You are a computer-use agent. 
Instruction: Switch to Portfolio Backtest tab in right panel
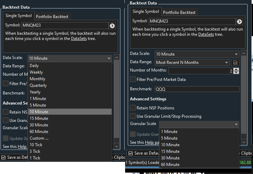click(179, 13)
